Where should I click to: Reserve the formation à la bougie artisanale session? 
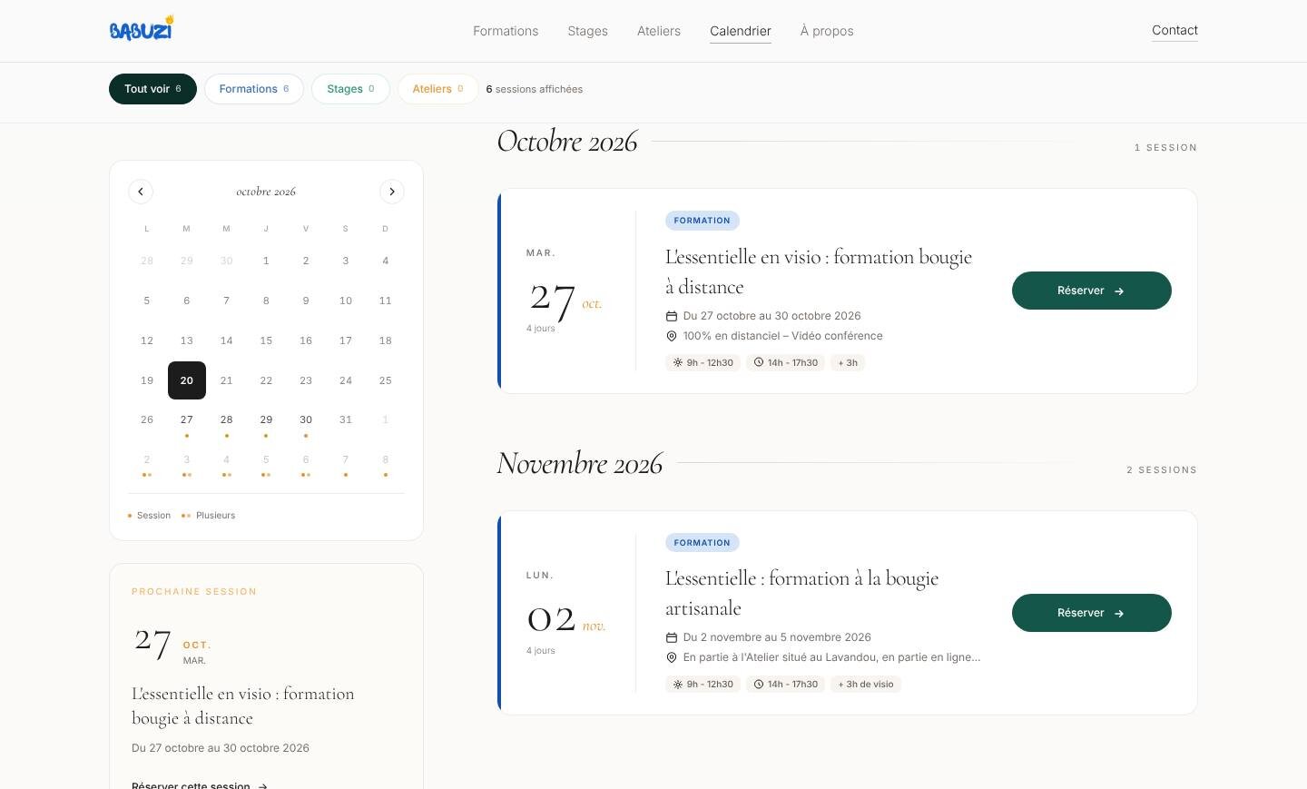(1092, 613)
